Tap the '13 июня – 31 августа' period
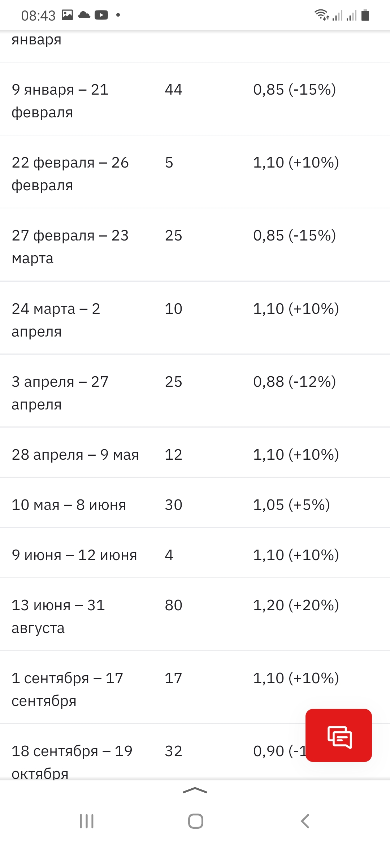The image size is (390, 845). coord(58,616)
